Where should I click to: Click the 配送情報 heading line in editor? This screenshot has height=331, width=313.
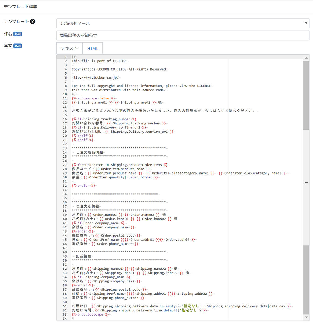coord(83,256)
